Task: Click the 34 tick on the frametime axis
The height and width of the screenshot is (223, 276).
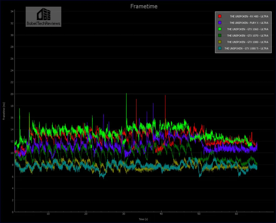Action: (x=12, y=12)
